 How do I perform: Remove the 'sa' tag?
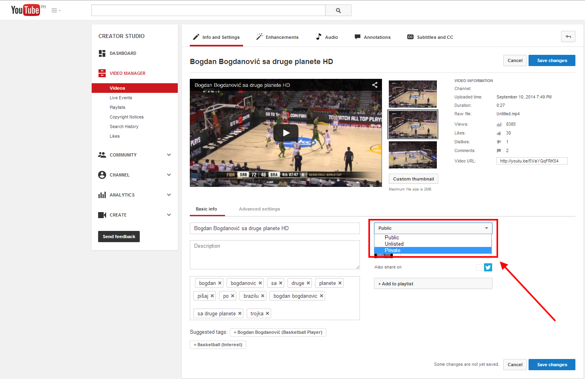[x=281, y=283]
